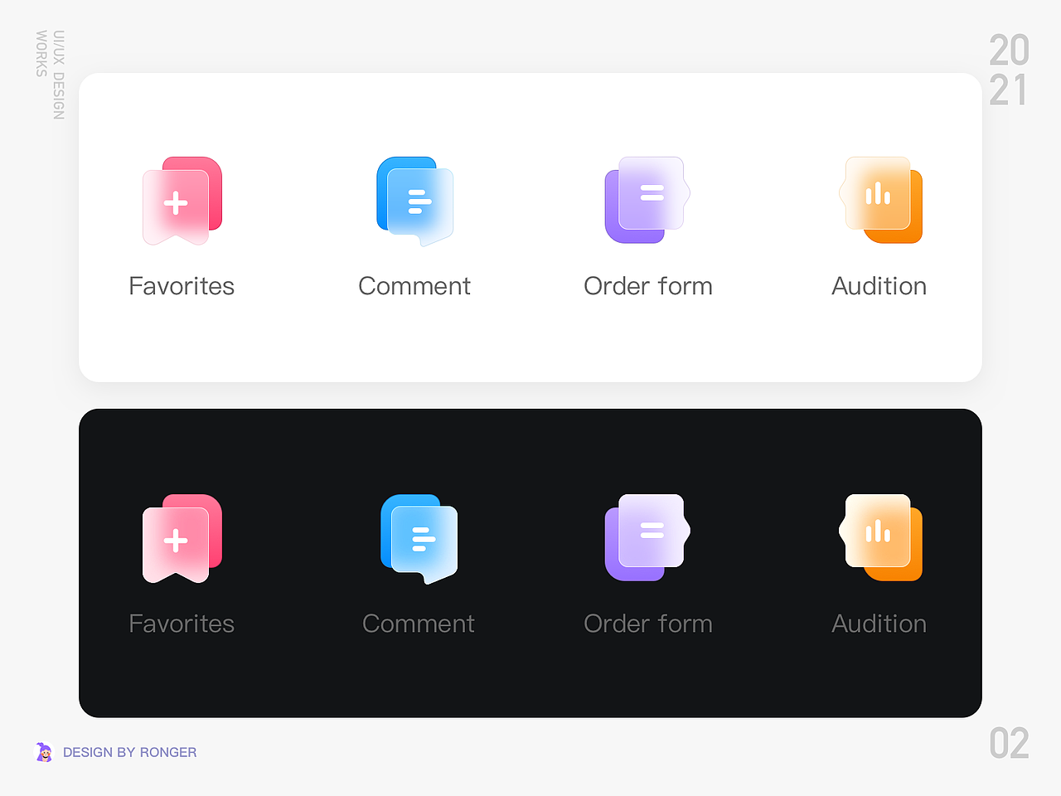Click the Favorites label in the dark panel
1061x796 pixels.
pyautogui.click(x=182, y=624)
